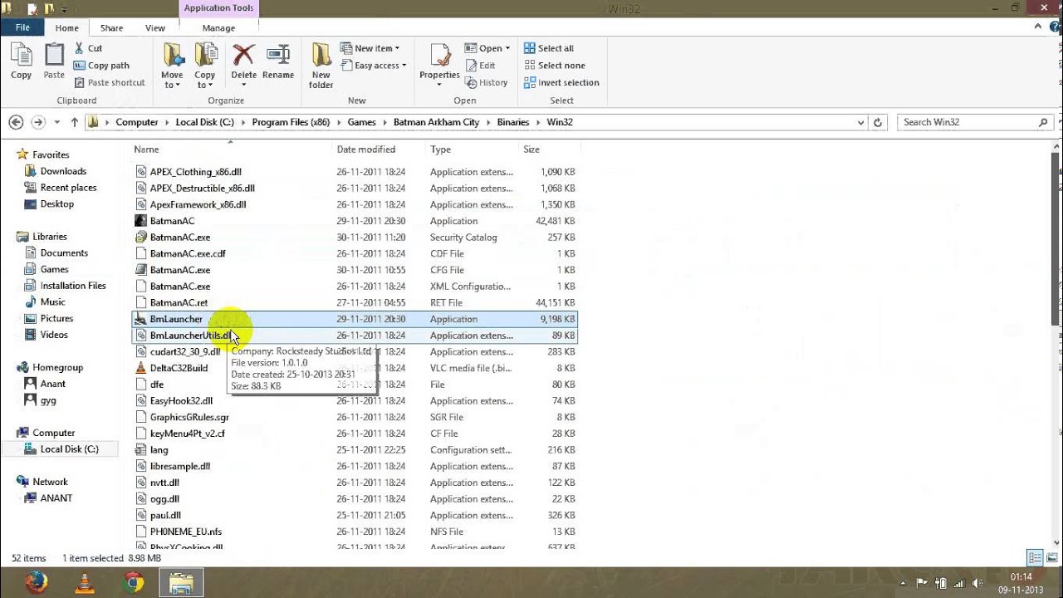Screen dimensions: 1063x598
Task: Switch to the Home ribbon tab
Action: pos(66,27)
